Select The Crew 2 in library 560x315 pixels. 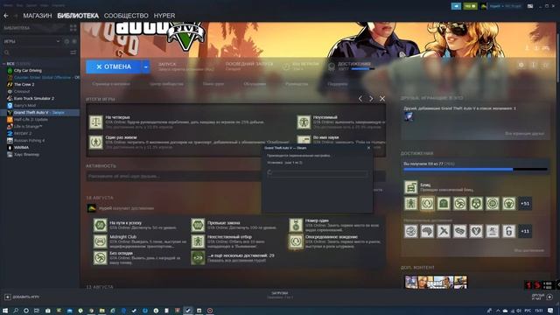(24, 84)
